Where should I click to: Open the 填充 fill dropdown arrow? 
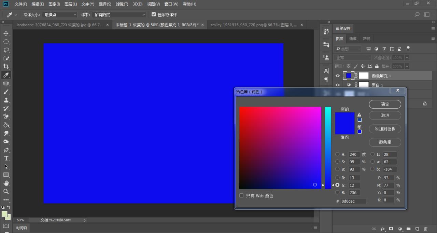(x=407, y=66)
